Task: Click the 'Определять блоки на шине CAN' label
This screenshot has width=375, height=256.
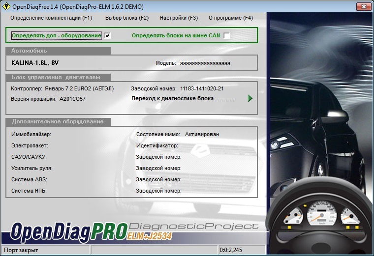Action: click(x=176, y=35)
